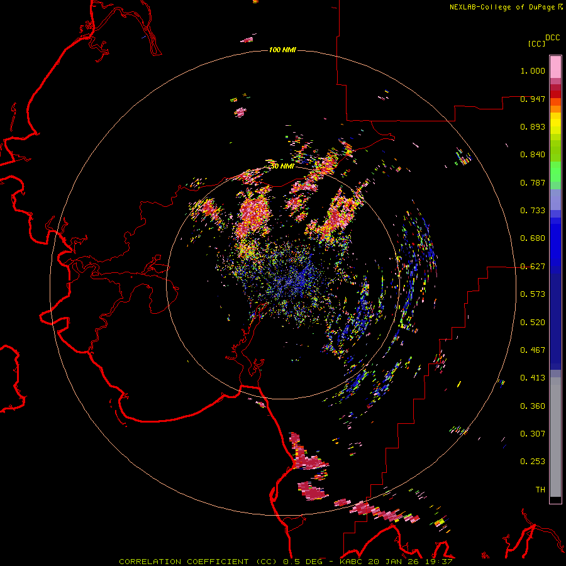Screen dimensions: 566x566
Task: Click the 0.627 color scale value
Action: click(533, 267)
